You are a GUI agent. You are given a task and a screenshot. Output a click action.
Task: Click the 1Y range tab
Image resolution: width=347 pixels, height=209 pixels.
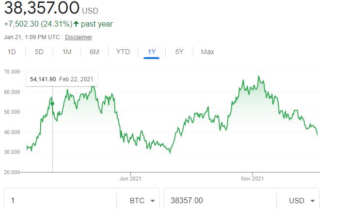coord(152,52)
